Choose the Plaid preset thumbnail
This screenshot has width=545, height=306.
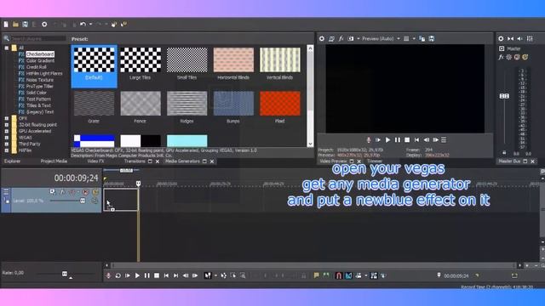point(280,104)
